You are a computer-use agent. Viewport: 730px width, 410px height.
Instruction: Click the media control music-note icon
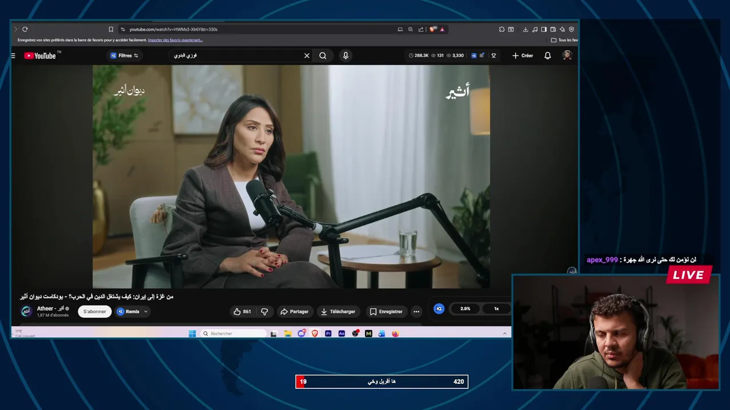click(534, 29)
